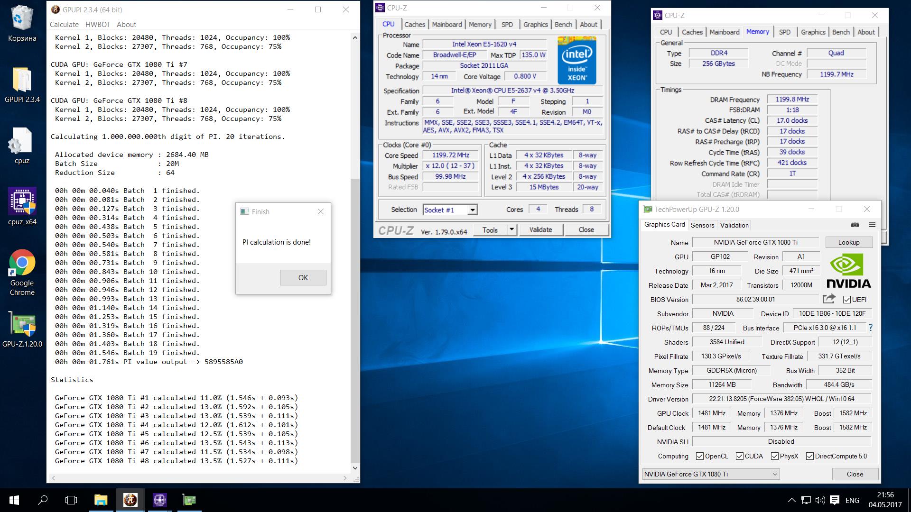911x512 pixels.
Task: Open the GPUPI 2.3.4 folder icon
Action: [22, 84]
